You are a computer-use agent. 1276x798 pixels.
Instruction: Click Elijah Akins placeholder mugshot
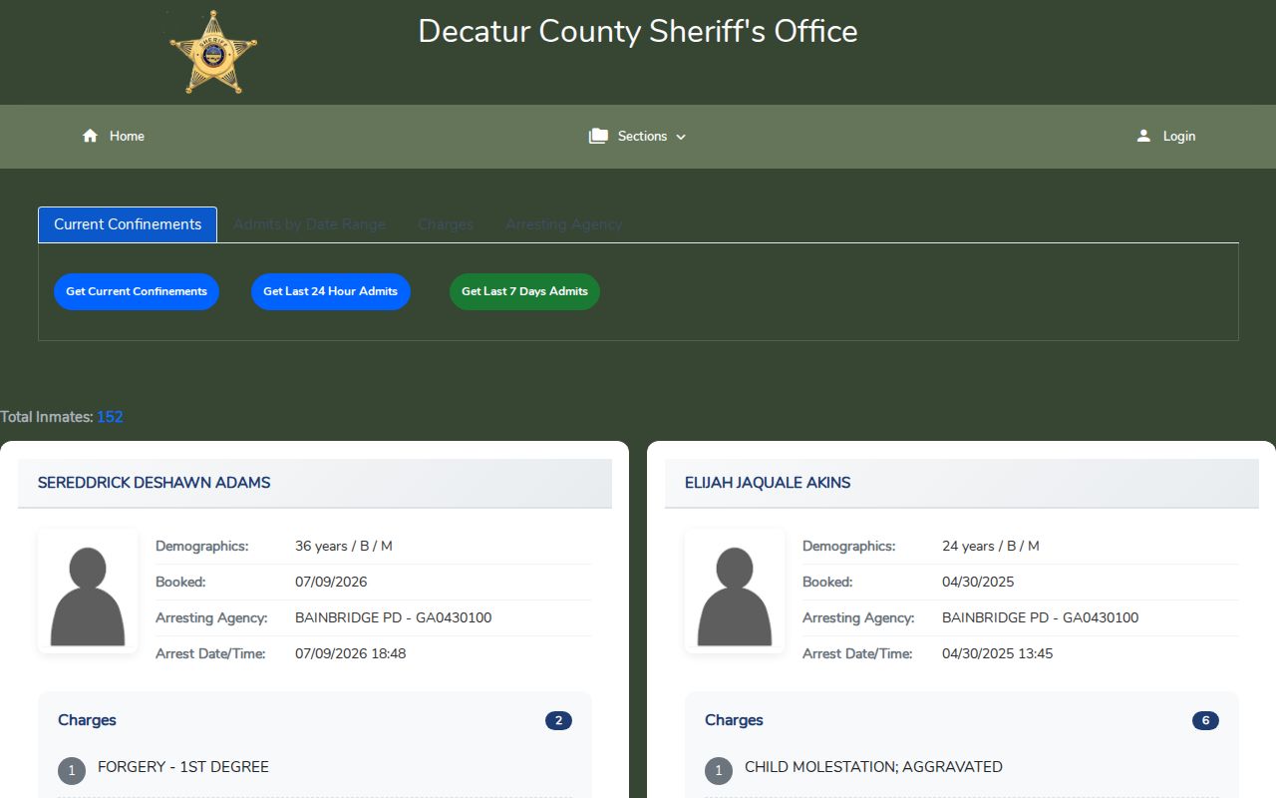pos(735,592)
